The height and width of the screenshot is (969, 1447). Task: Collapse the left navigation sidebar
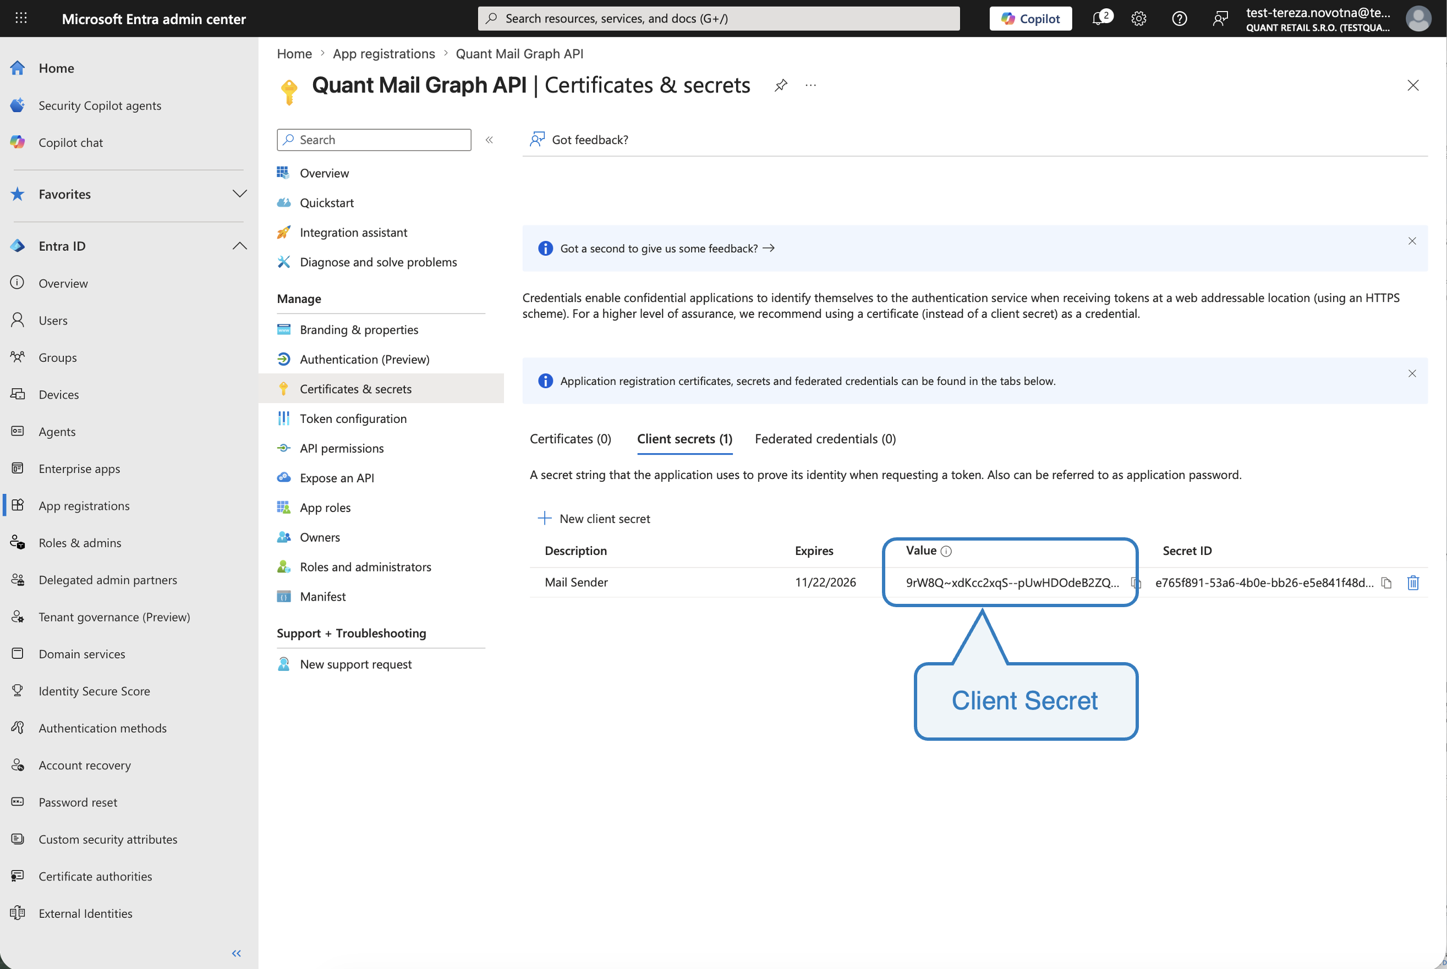[236, 953]
